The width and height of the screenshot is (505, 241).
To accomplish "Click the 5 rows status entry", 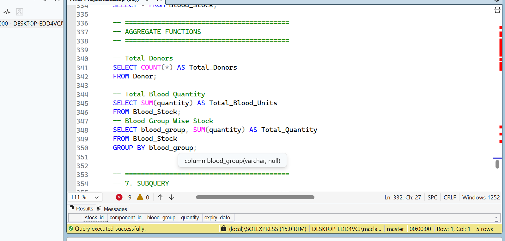I will (484, 229).
